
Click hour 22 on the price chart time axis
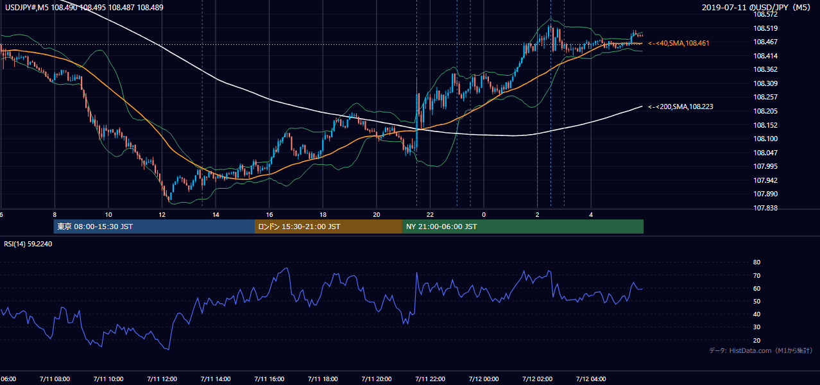click(x=431, y=214)
